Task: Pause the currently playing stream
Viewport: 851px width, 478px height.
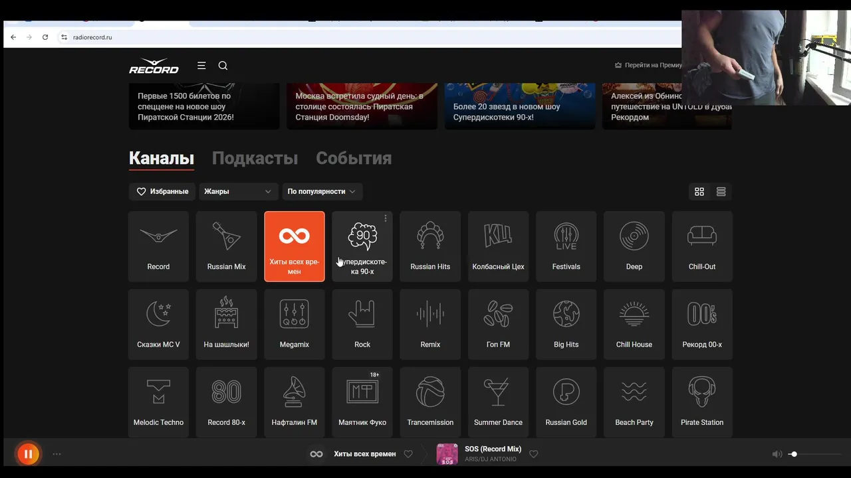Action: [28, 454]
